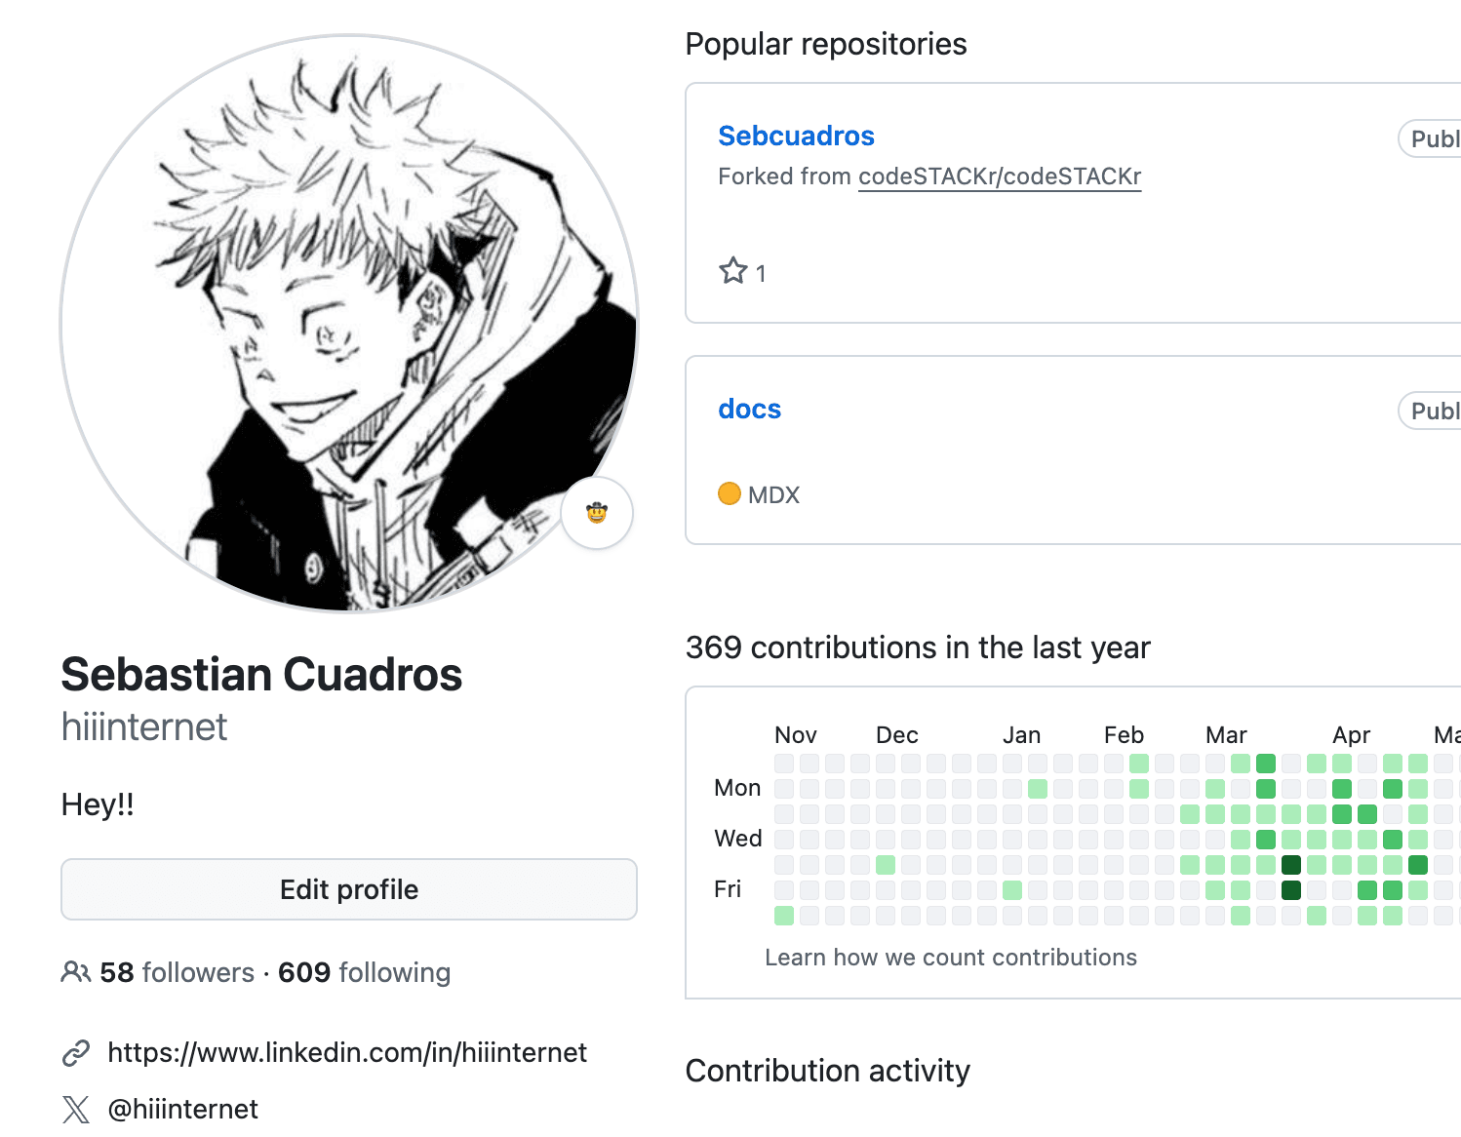Open the LinkedIn profile URL
The width and height of the screenshot is (1461, 1137).
click(347, 1053)
